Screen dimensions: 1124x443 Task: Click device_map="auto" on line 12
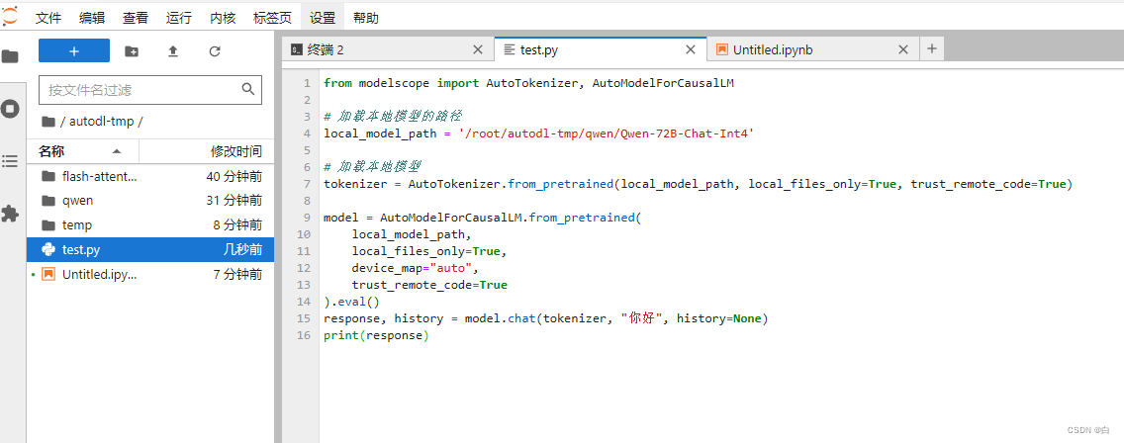coord(415,268)
